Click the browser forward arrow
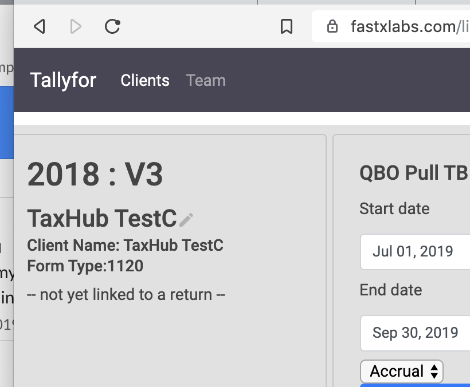The width and height of the screenshot is (470, 387). click(76, 26)
